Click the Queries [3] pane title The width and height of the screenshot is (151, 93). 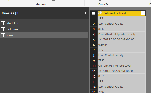pos(11,13)
